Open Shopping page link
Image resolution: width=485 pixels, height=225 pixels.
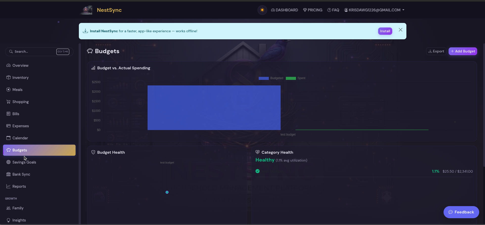pyautogui.click(x=39, y=102)
